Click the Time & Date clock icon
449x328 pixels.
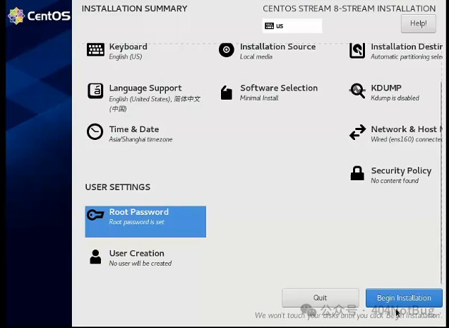pyautogui.click(x=95, y=132)
